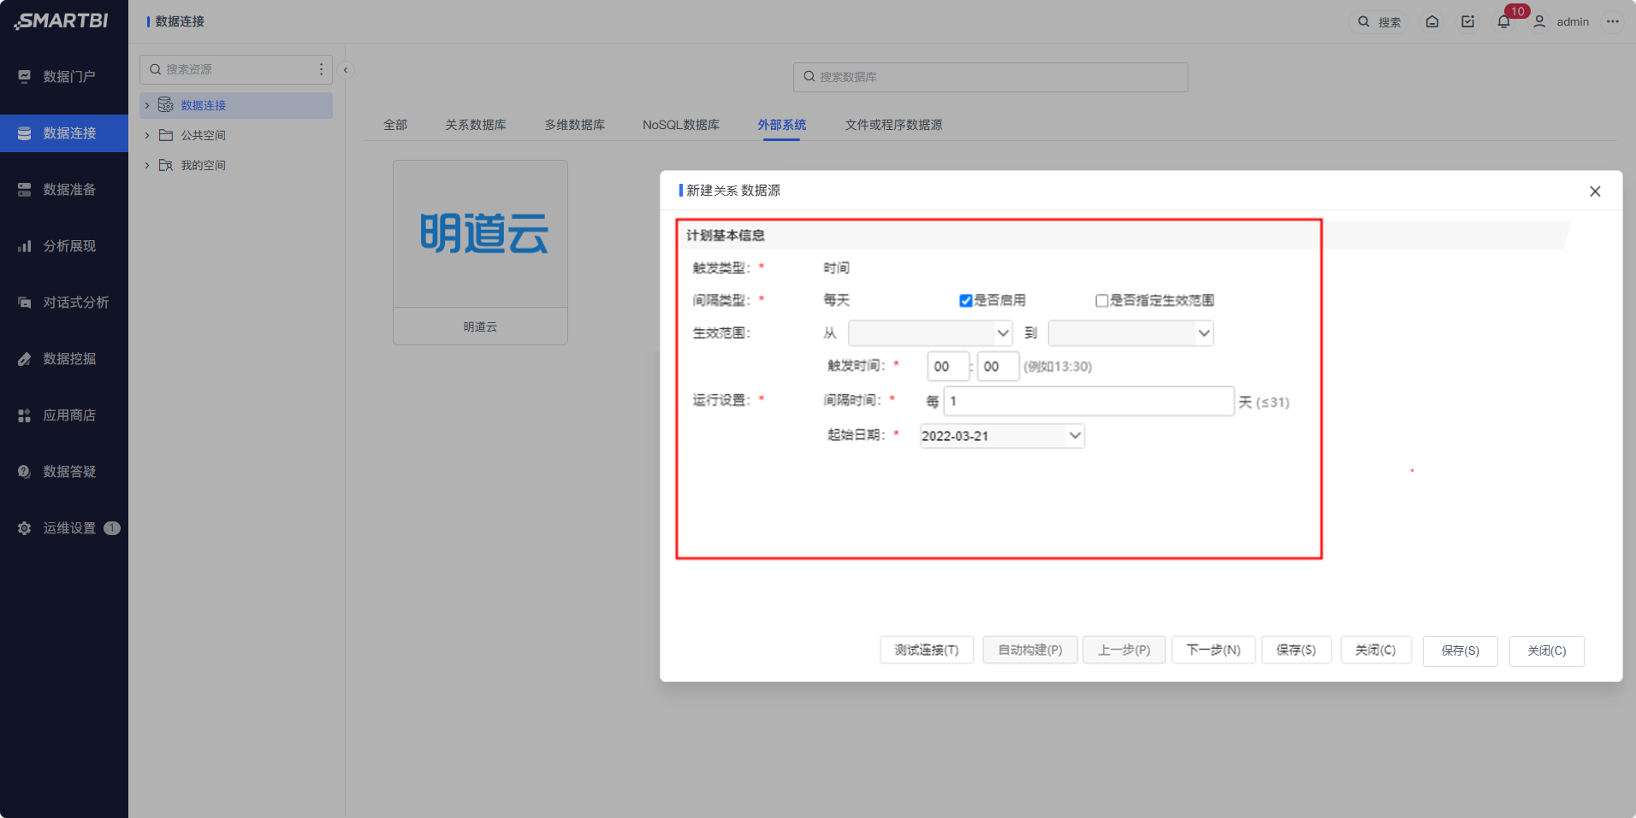1636x818 pixels.
Task: Switch to the 多维数据库 tab
Action: pos(575,125)
